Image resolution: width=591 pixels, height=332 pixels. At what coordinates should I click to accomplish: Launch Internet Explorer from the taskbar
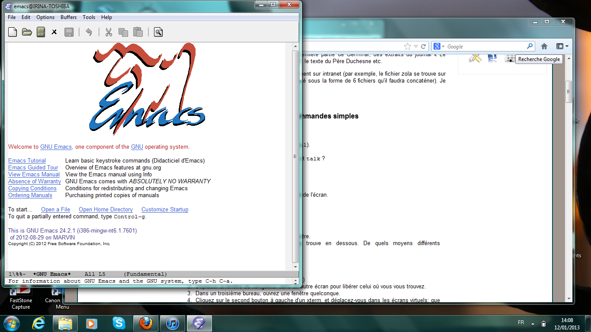(x=39, y=323)
